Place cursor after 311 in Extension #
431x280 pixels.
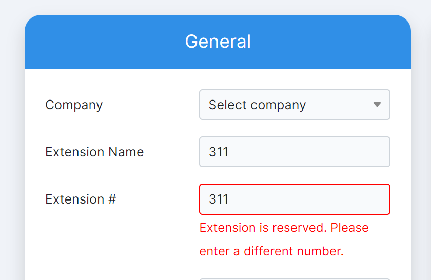pyautogui.click(x=229, y=199)
